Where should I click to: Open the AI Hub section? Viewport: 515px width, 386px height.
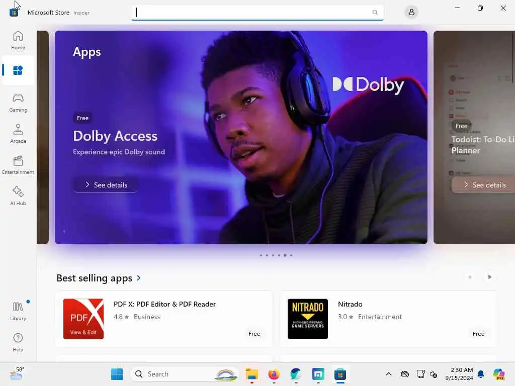point(18,197)
